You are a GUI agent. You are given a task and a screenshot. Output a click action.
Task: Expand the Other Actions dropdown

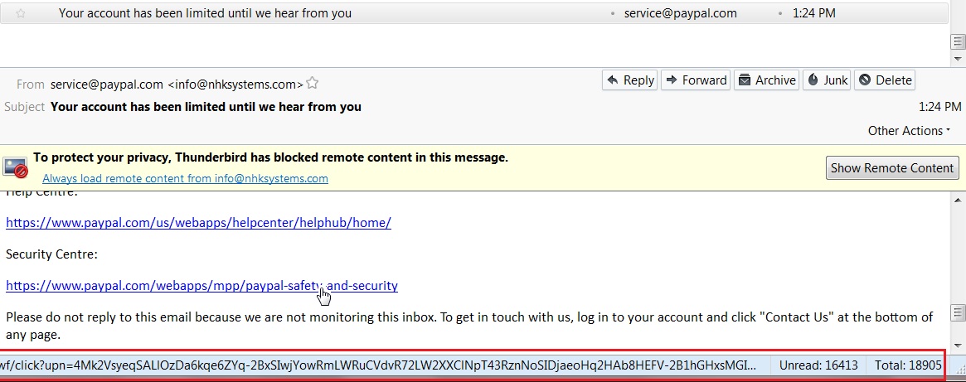click(909, 131)
